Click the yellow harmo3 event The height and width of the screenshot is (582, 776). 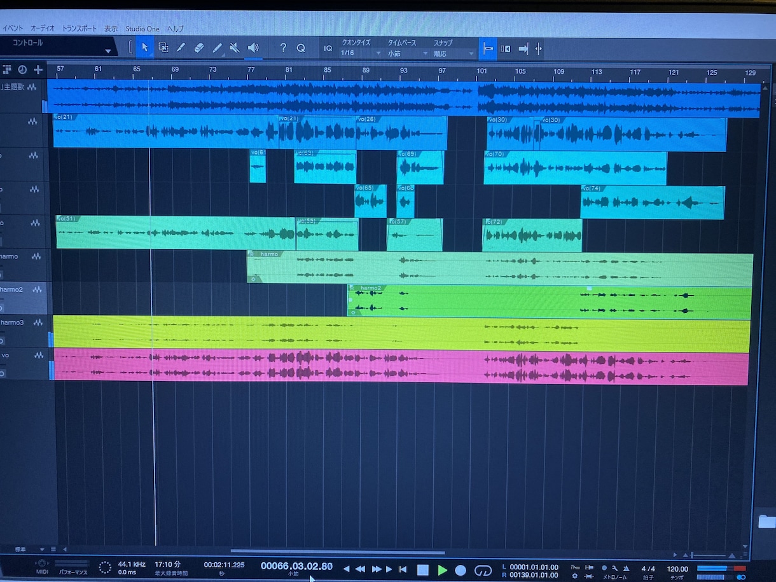(x=401, y=334)
